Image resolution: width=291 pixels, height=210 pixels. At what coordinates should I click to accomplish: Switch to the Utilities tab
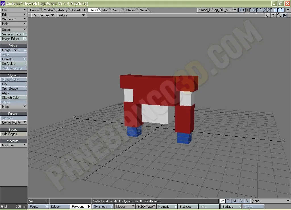click(131, 10)
